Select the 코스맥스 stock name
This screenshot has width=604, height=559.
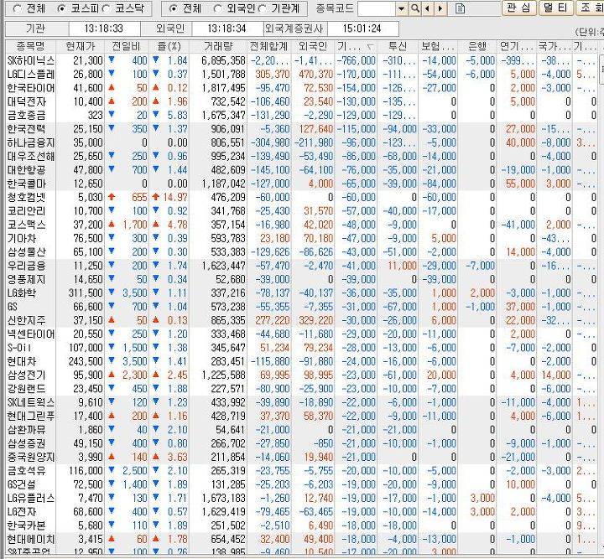point(27,225)
